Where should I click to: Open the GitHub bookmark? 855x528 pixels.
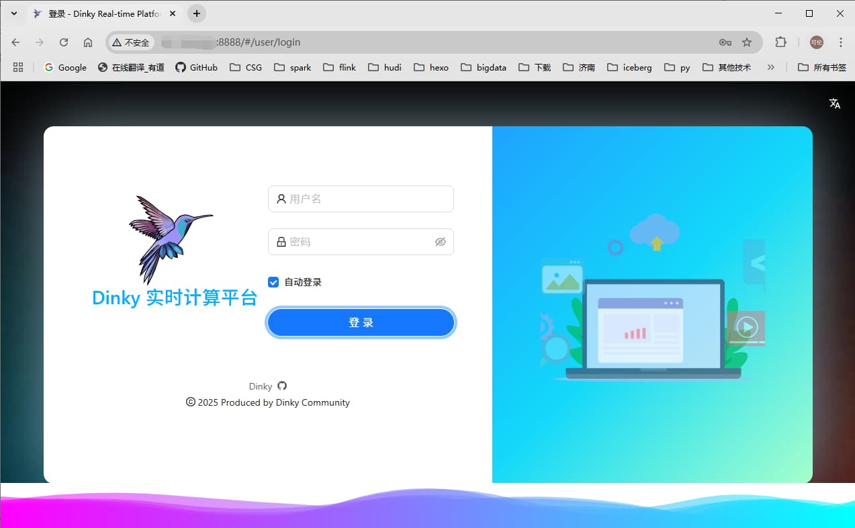[197, 67]
